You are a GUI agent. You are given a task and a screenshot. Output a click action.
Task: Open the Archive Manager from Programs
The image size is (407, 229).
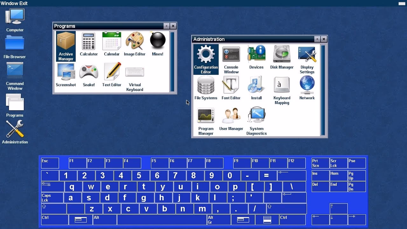[66, 44]
